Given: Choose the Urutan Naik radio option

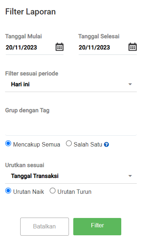Looking at the screenshot, I should coord(8,191).
